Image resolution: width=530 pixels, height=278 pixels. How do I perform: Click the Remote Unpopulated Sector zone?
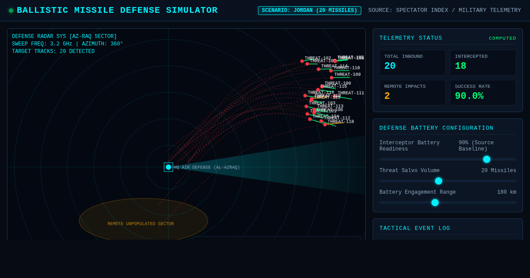[144, 220]
